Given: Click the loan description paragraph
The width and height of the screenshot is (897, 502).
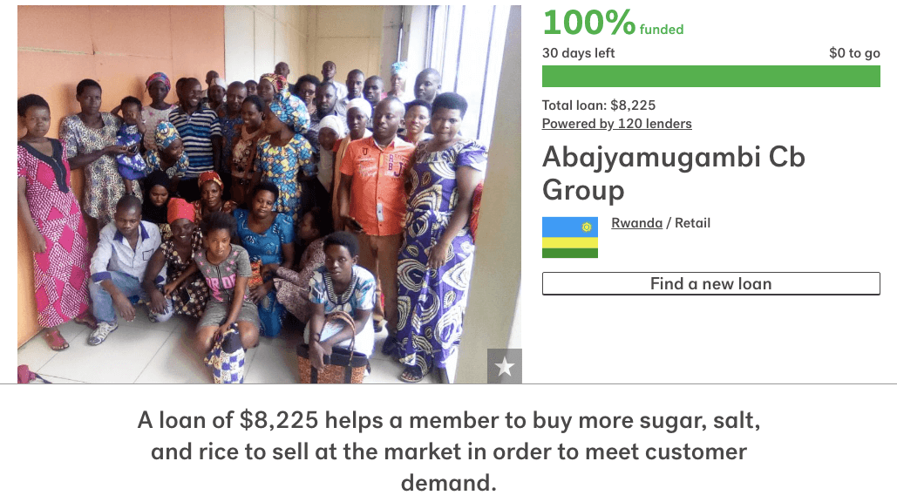Looking at the screenshot, I should click(449, 451).
